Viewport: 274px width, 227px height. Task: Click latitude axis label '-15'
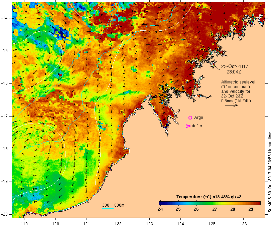click(4, 51)
